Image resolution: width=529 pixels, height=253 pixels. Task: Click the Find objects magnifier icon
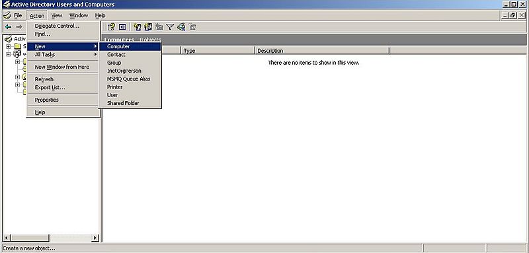pos(181,26)
